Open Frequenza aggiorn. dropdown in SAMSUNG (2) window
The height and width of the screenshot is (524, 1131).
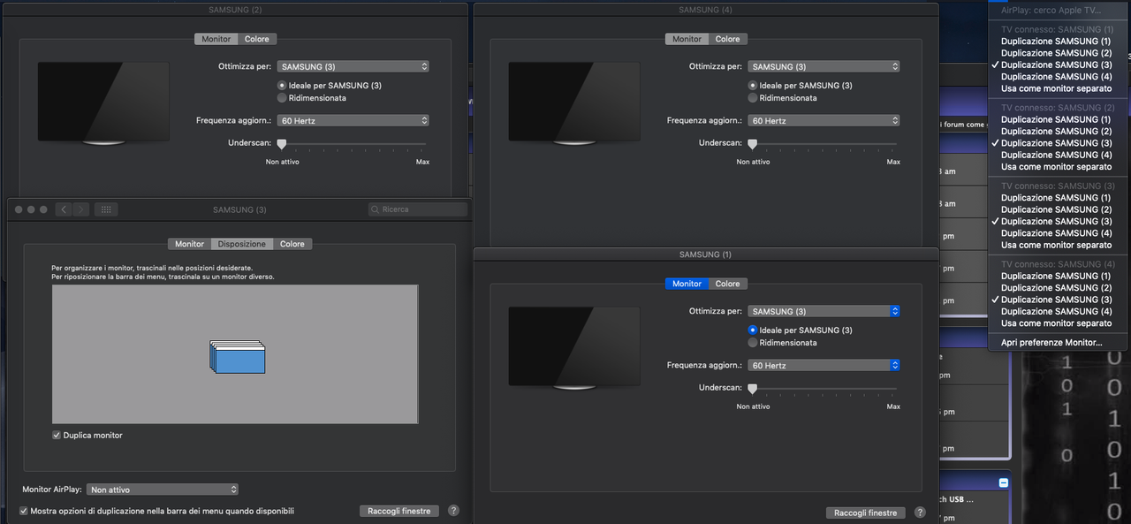click(353, 120)
